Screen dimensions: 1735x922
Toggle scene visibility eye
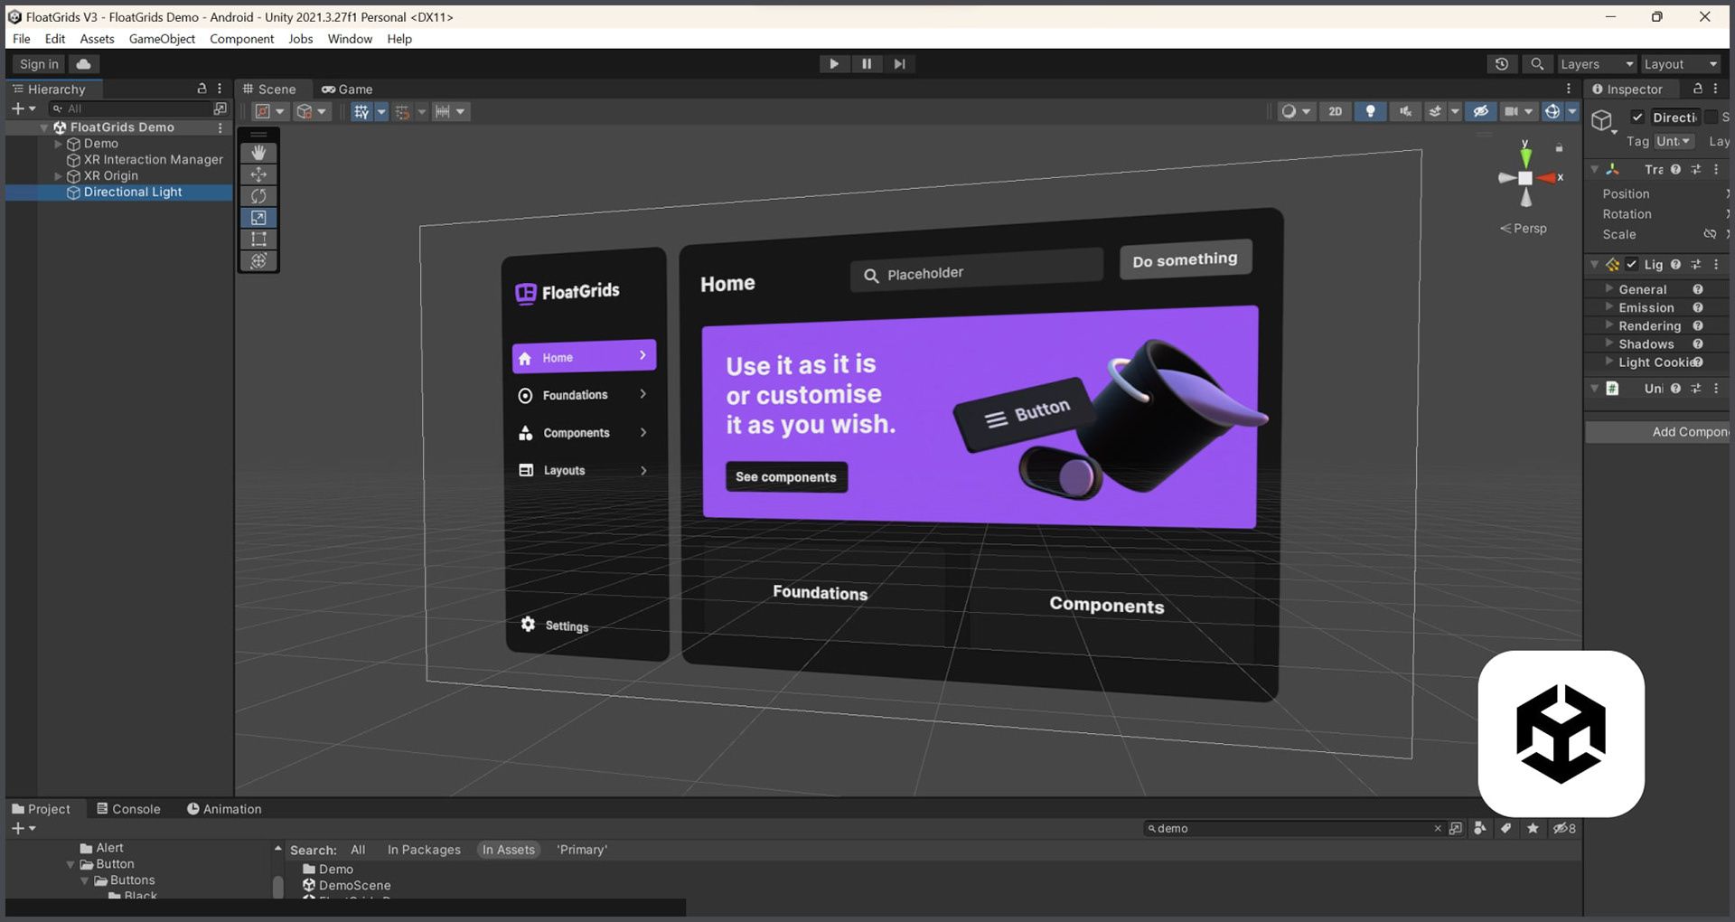click(1480, 111)
